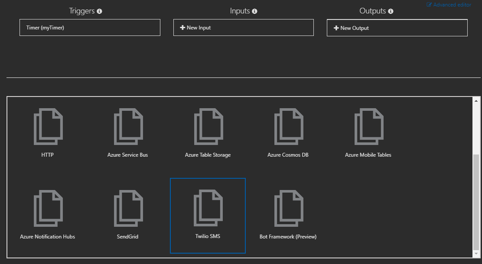Click the Twilio SMS label text
The width and height of the screenshot is (482, 264).
click(208, 236)
